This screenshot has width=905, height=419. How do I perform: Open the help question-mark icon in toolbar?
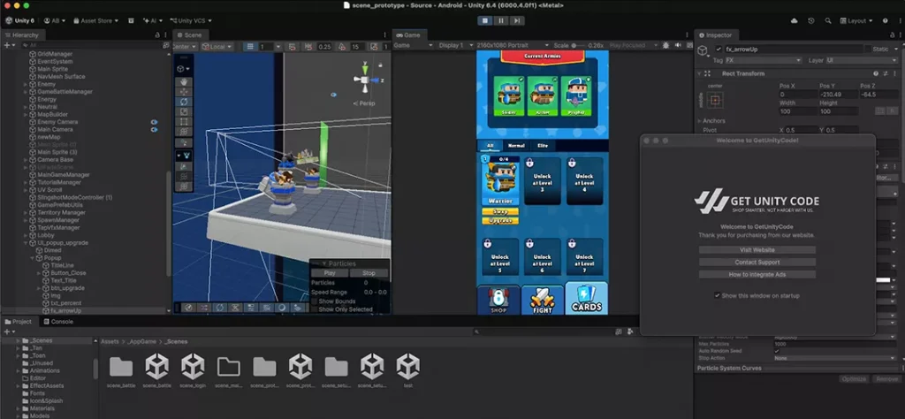pos(885,21)
